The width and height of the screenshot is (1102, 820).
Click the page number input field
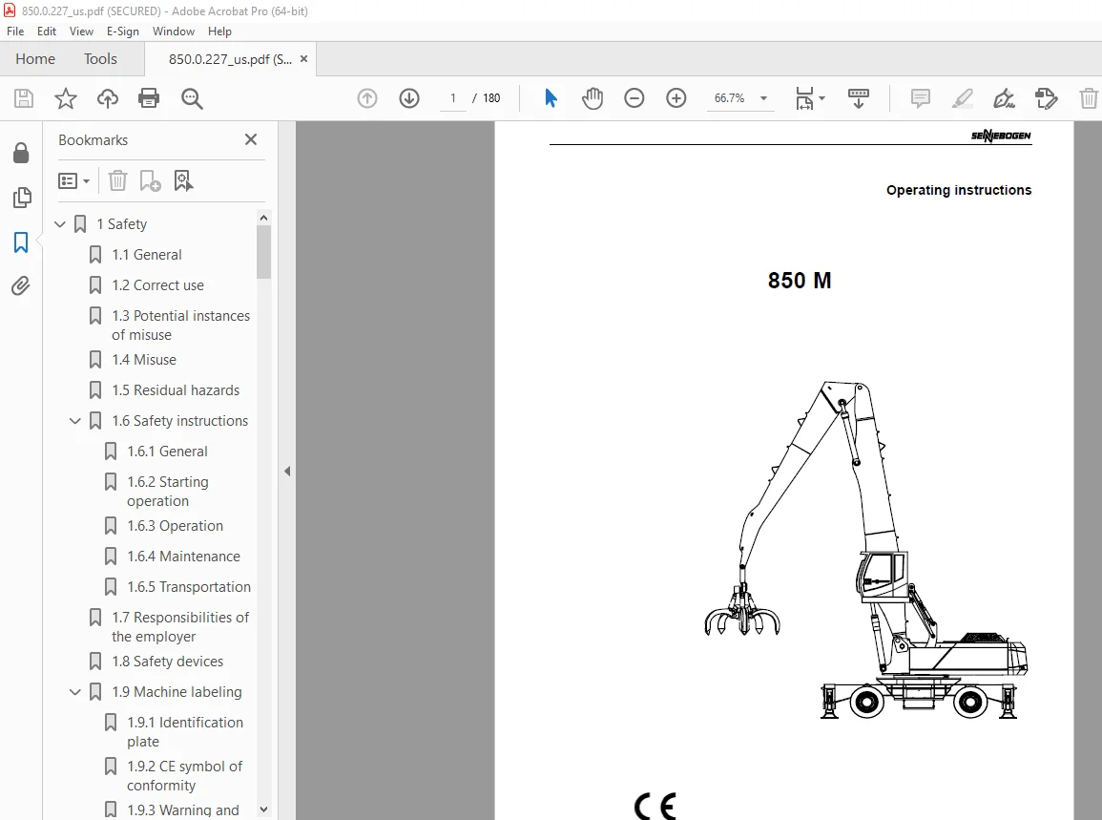point(453,98)
